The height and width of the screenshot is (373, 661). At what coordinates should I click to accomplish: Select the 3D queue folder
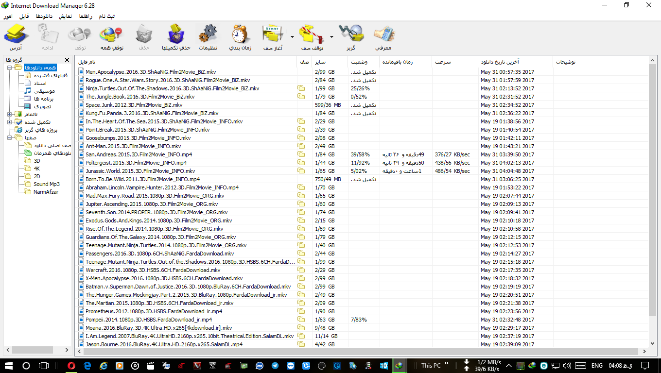(37, 161)
